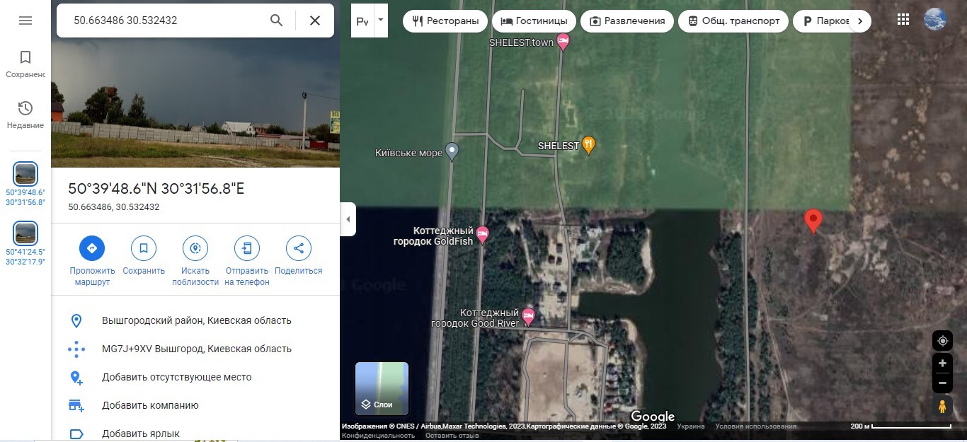Select recent place 50°41'24.5" thumbnail

(x=25, y=233)
